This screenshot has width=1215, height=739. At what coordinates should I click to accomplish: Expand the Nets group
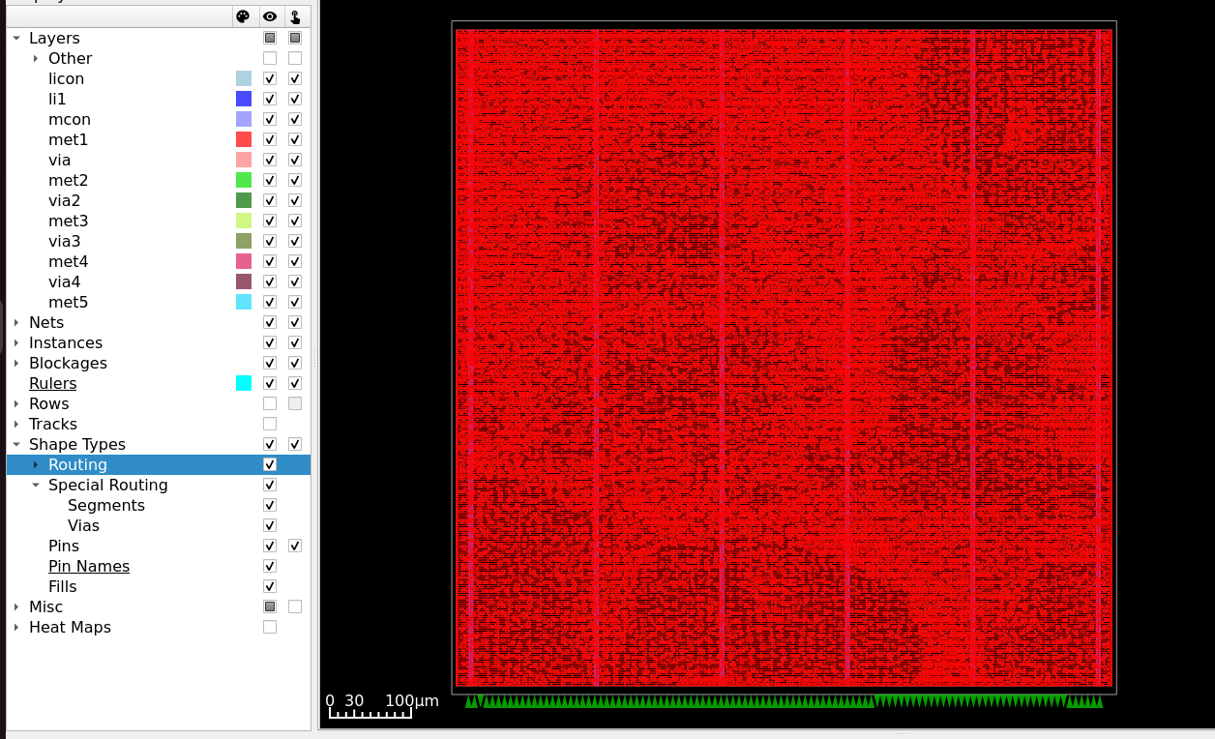tap(16, 322)
